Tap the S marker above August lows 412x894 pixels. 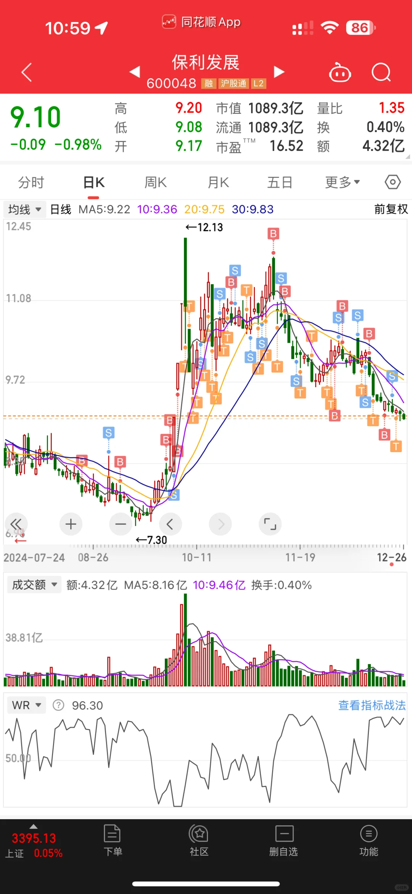[x=109, y=433]
